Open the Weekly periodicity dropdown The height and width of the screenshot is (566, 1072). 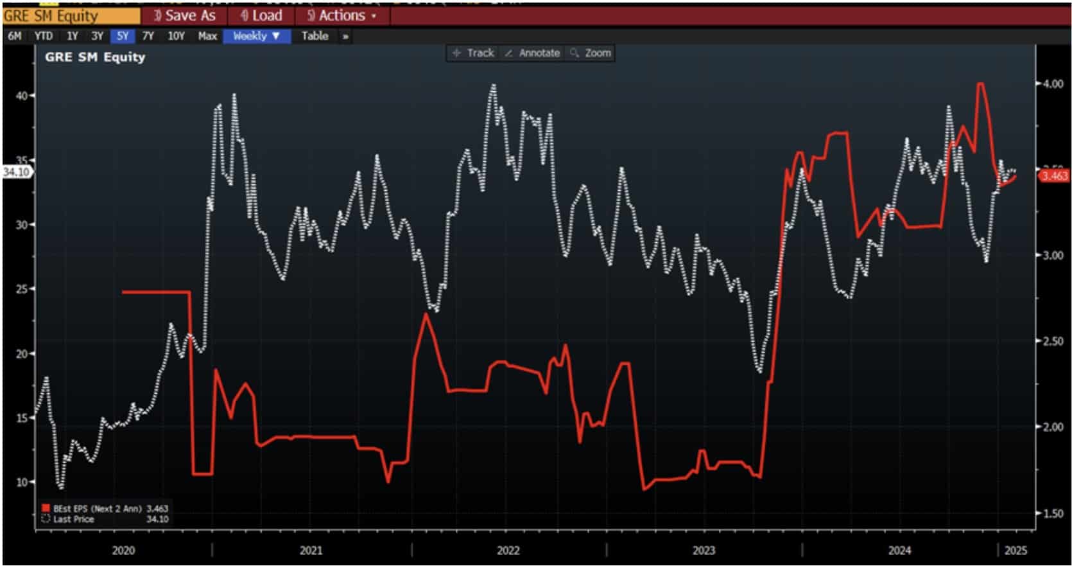click(257, 37)
